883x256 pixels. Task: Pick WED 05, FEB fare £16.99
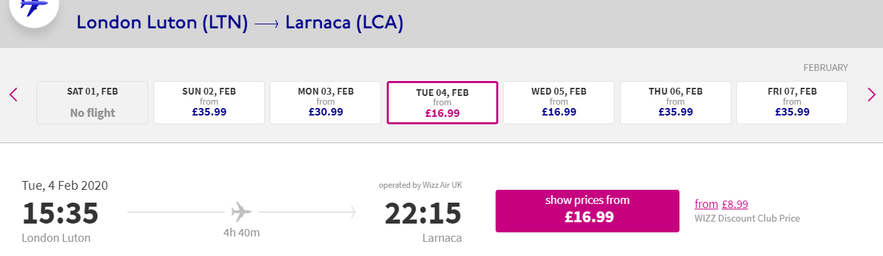tap(559, 103)
